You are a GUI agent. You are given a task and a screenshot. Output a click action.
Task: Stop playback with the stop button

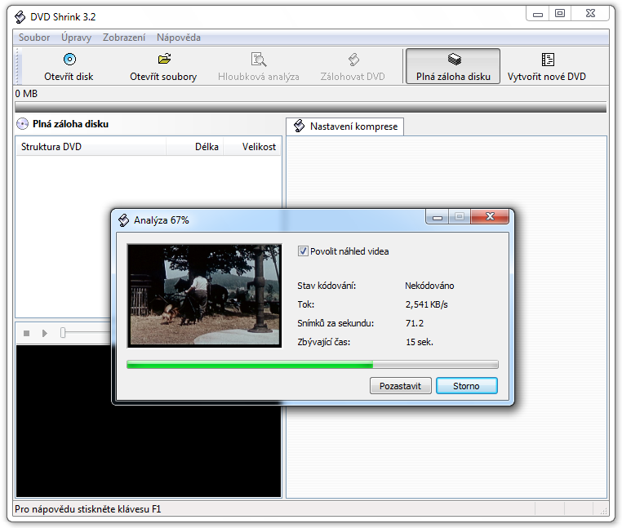(x=27, y=333)
